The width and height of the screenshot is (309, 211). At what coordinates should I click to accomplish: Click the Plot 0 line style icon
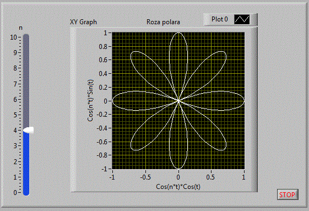tap(242, 19)
